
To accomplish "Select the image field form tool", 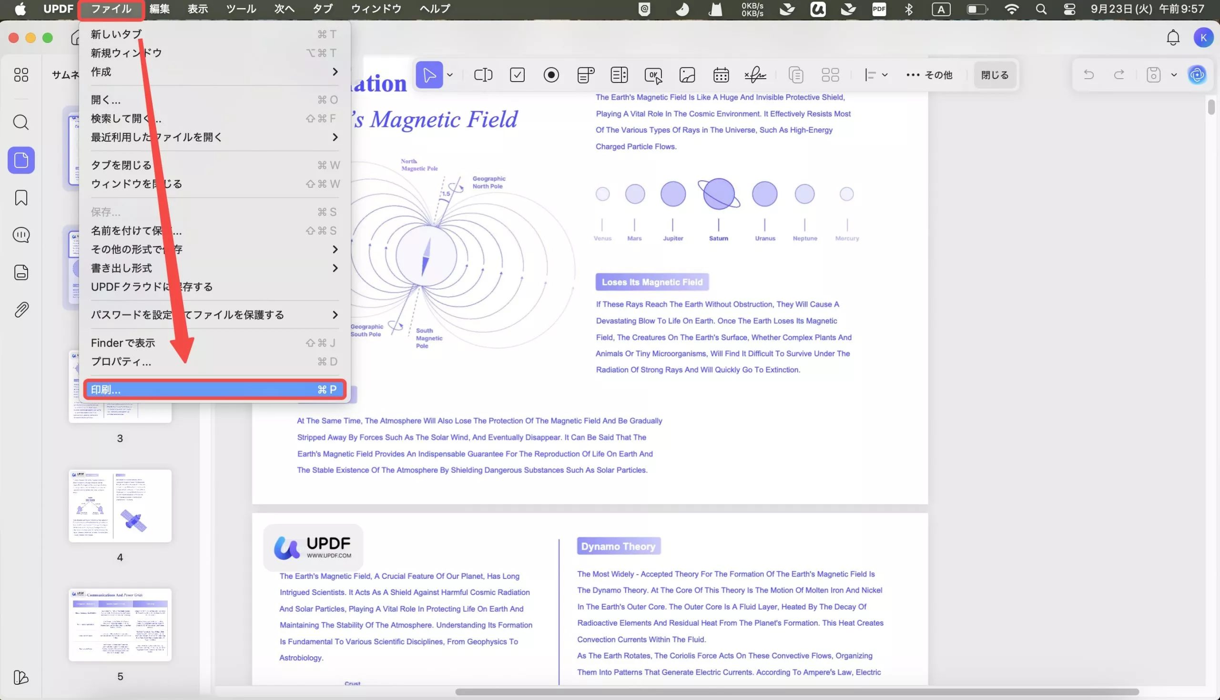I will 687,75.
